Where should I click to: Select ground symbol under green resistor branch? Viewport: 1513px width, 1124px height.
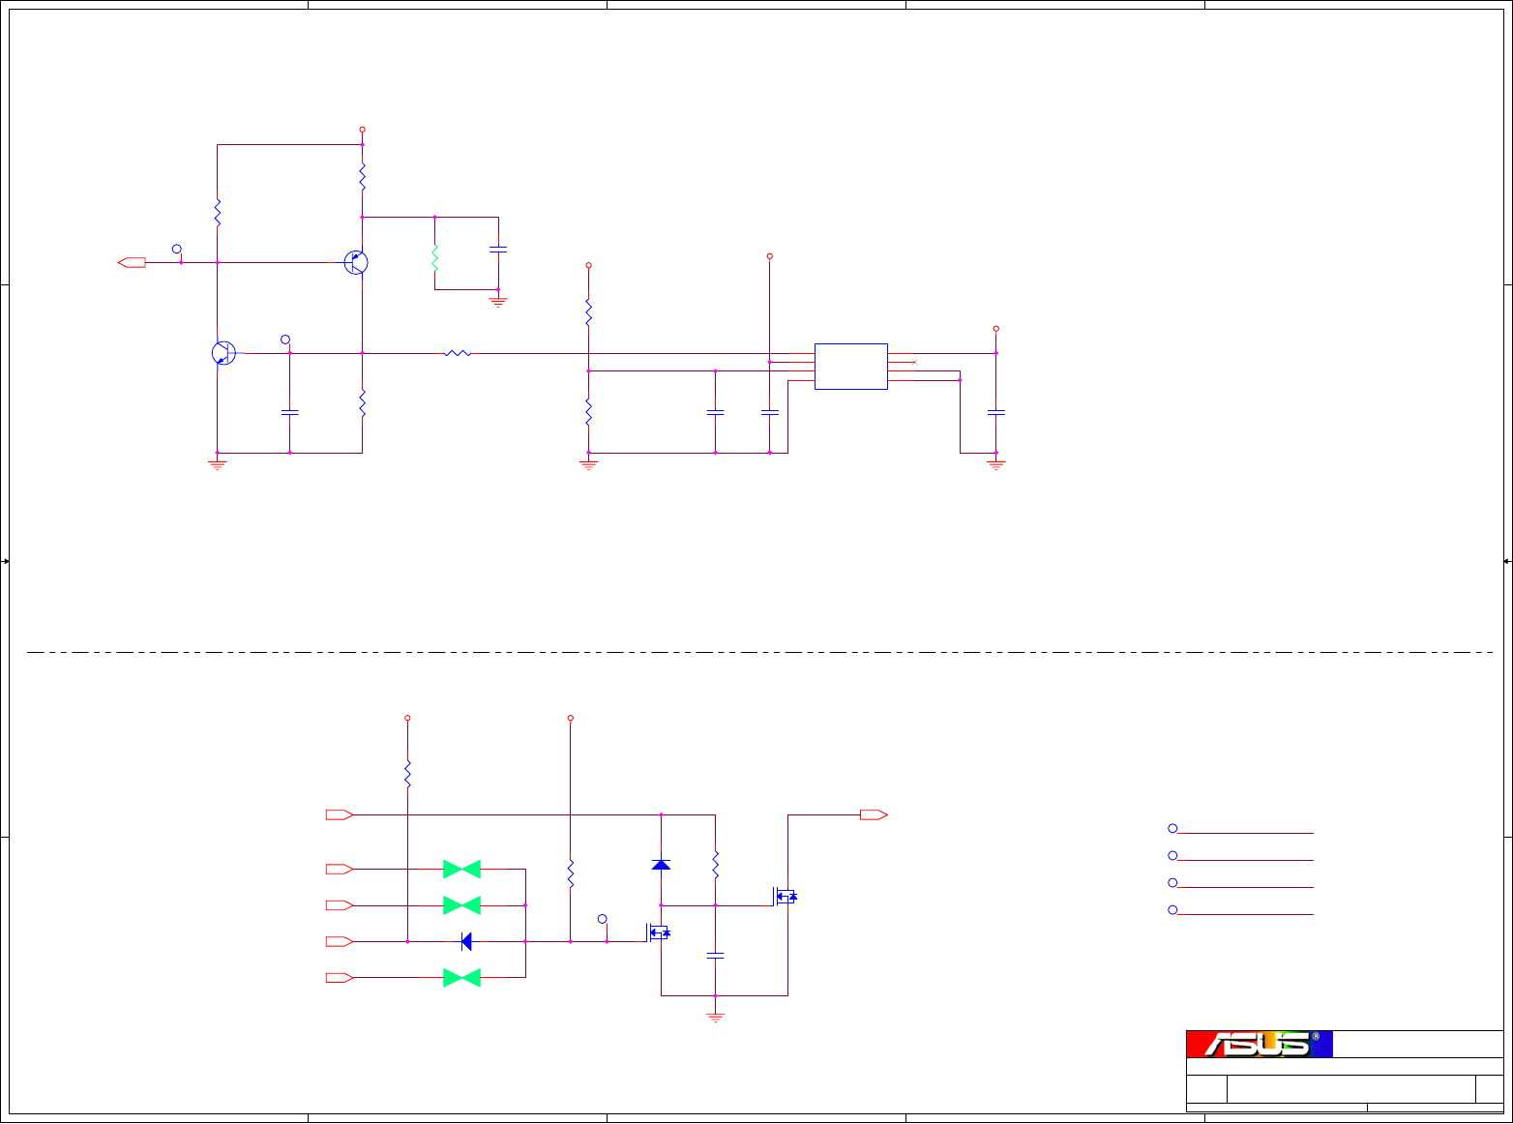pos(498,303)
